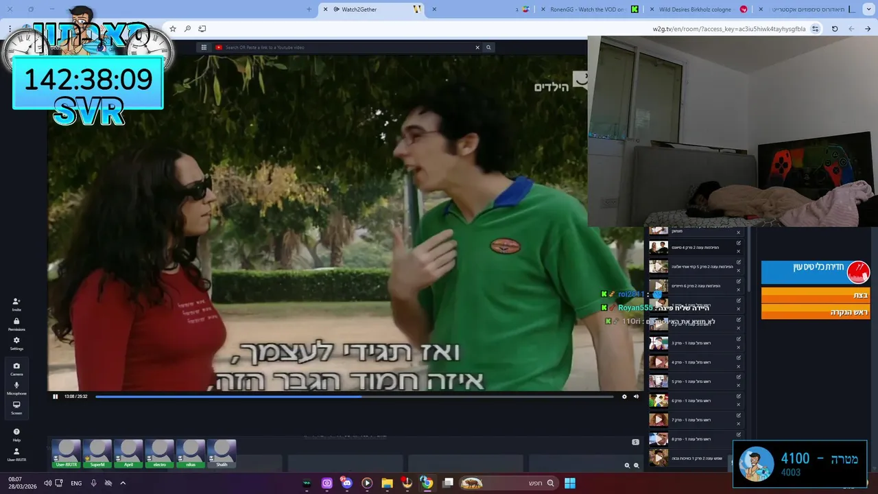
Task: Select participant April avatar
Action: 128,454
